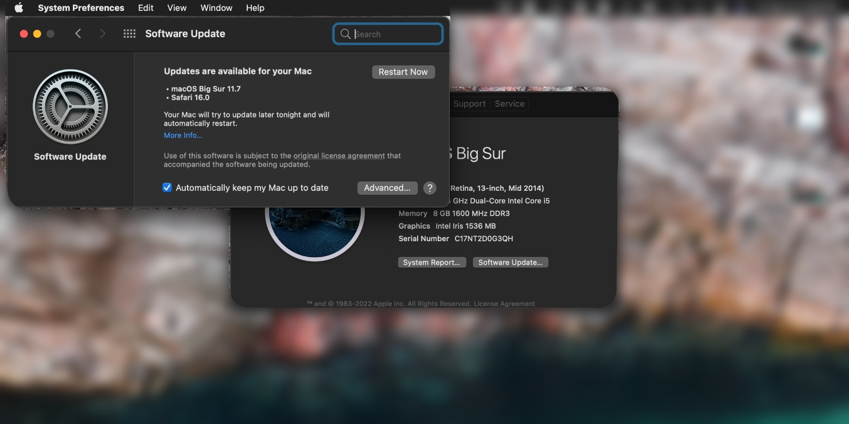This screenshot has width=849, height=424.
Task: Show all preferences grid icon
Action: [130, 34]
